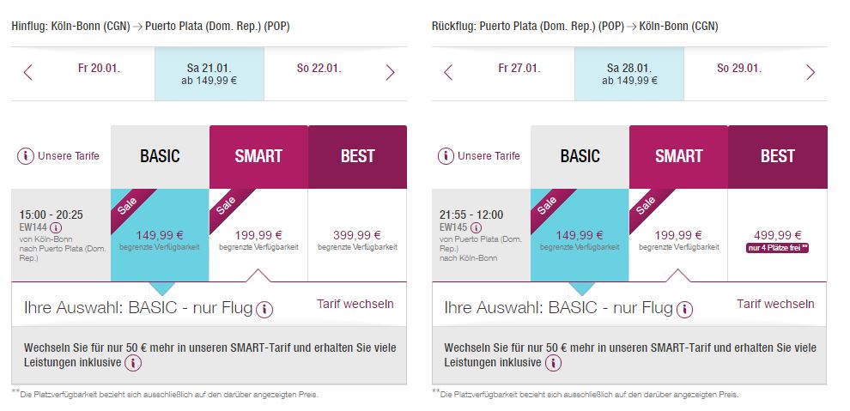The width and height of the screenshot is (850, 411).
Task: Show info for return BASIC - nur Flug selection
Action: point(684,310)
